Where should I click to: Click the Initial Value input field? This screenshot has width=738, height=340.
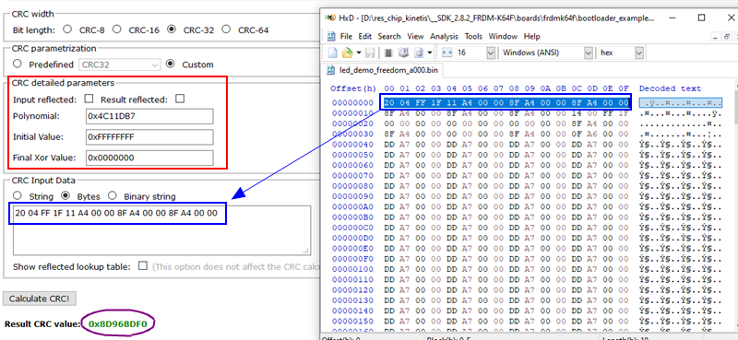coord(149,137)
